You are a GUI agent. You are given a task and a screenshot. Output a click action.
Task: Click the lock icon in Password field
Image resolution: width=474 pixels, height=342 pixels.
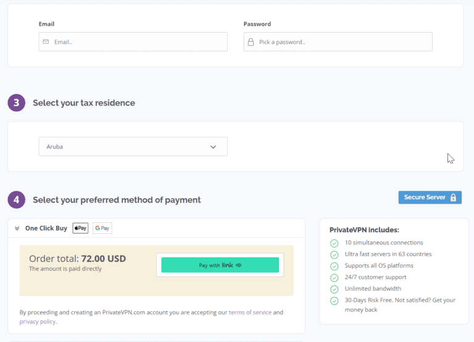click(x=251, y=42)
